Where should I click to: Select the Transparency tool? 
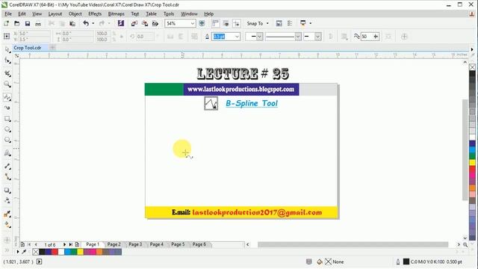(x=7, y=201)
